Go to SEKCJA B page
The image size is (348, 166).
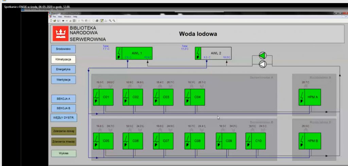(x=63, y=108)
